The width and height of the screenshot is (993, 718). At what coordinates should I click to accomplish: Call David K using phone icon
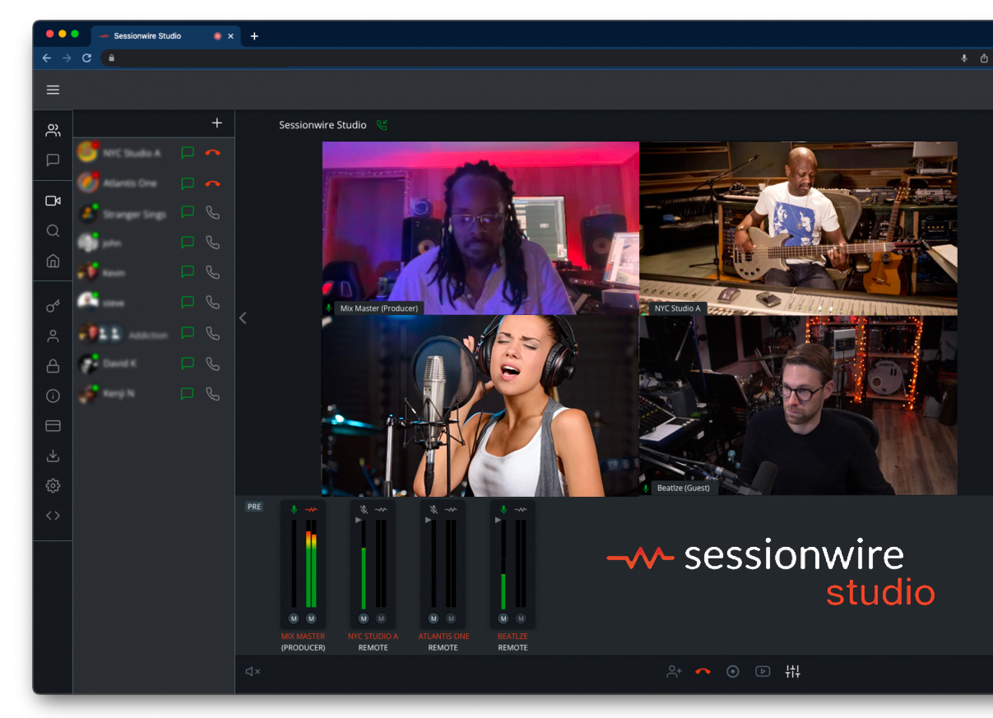click(212, 364)
